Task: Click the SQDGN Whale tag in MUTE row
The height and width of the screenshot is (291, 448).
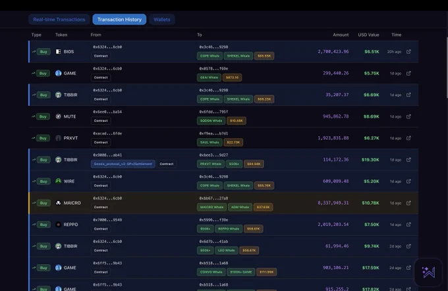Action: tap(211, 120)
